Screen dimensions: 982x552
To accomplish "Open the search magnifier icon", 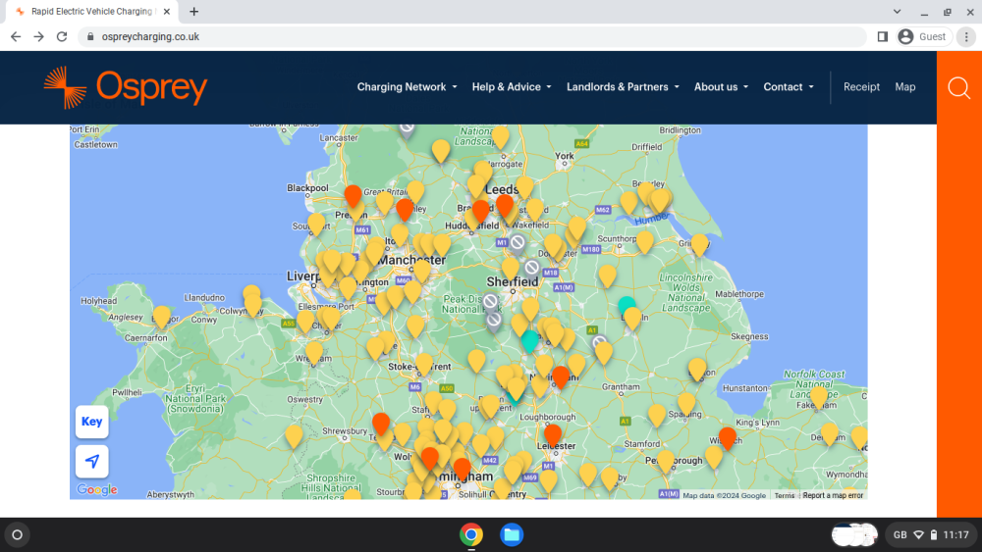I will 958,87.
